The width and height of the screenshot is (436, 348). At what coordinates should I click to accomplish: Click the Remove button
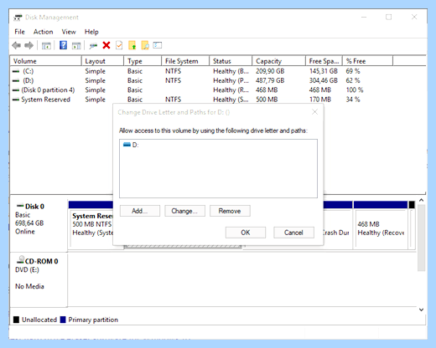[x=230, y=211]
